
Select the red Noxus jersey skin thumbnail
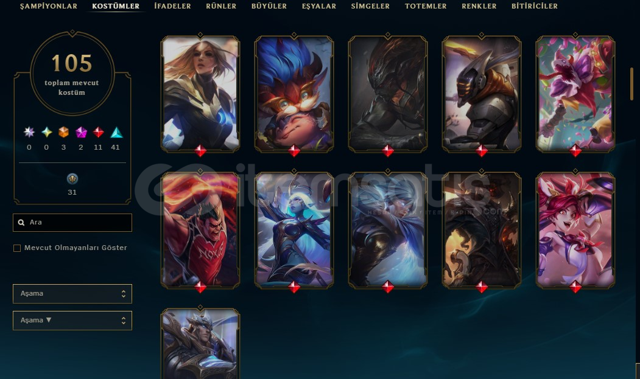[x=200, y=230]
